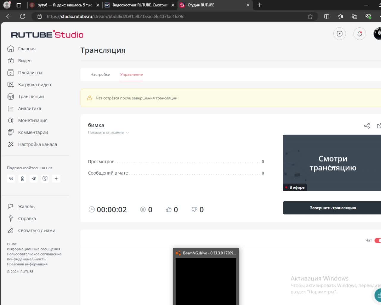The width and height of the screenshot is (381, 305).
Task: Open Трансляции in the sidebar
Action: [x=26, y=97]
